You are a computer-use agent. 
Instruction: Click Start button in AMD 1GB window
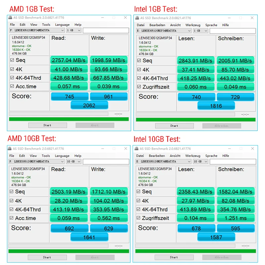click(47, 125)
